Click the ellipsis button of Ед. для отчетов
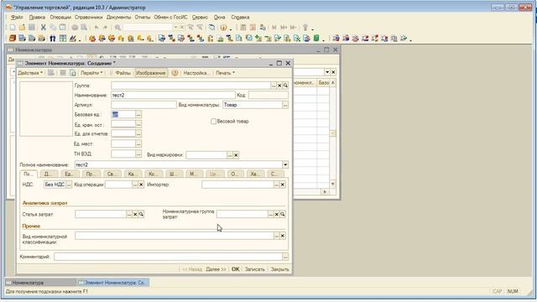 138,134
